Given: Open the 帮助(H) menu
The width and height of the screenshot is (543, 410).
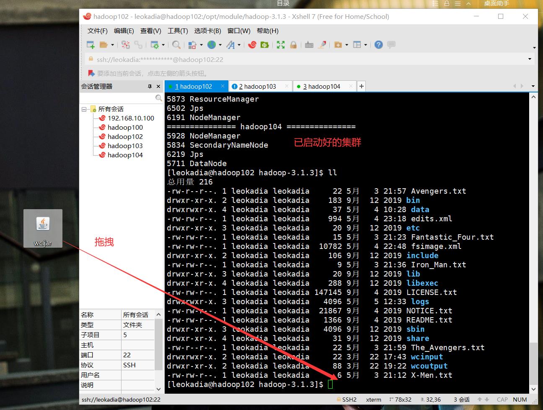Looking at the screenshot, I should pyautogui.click(x=268, y=31).
